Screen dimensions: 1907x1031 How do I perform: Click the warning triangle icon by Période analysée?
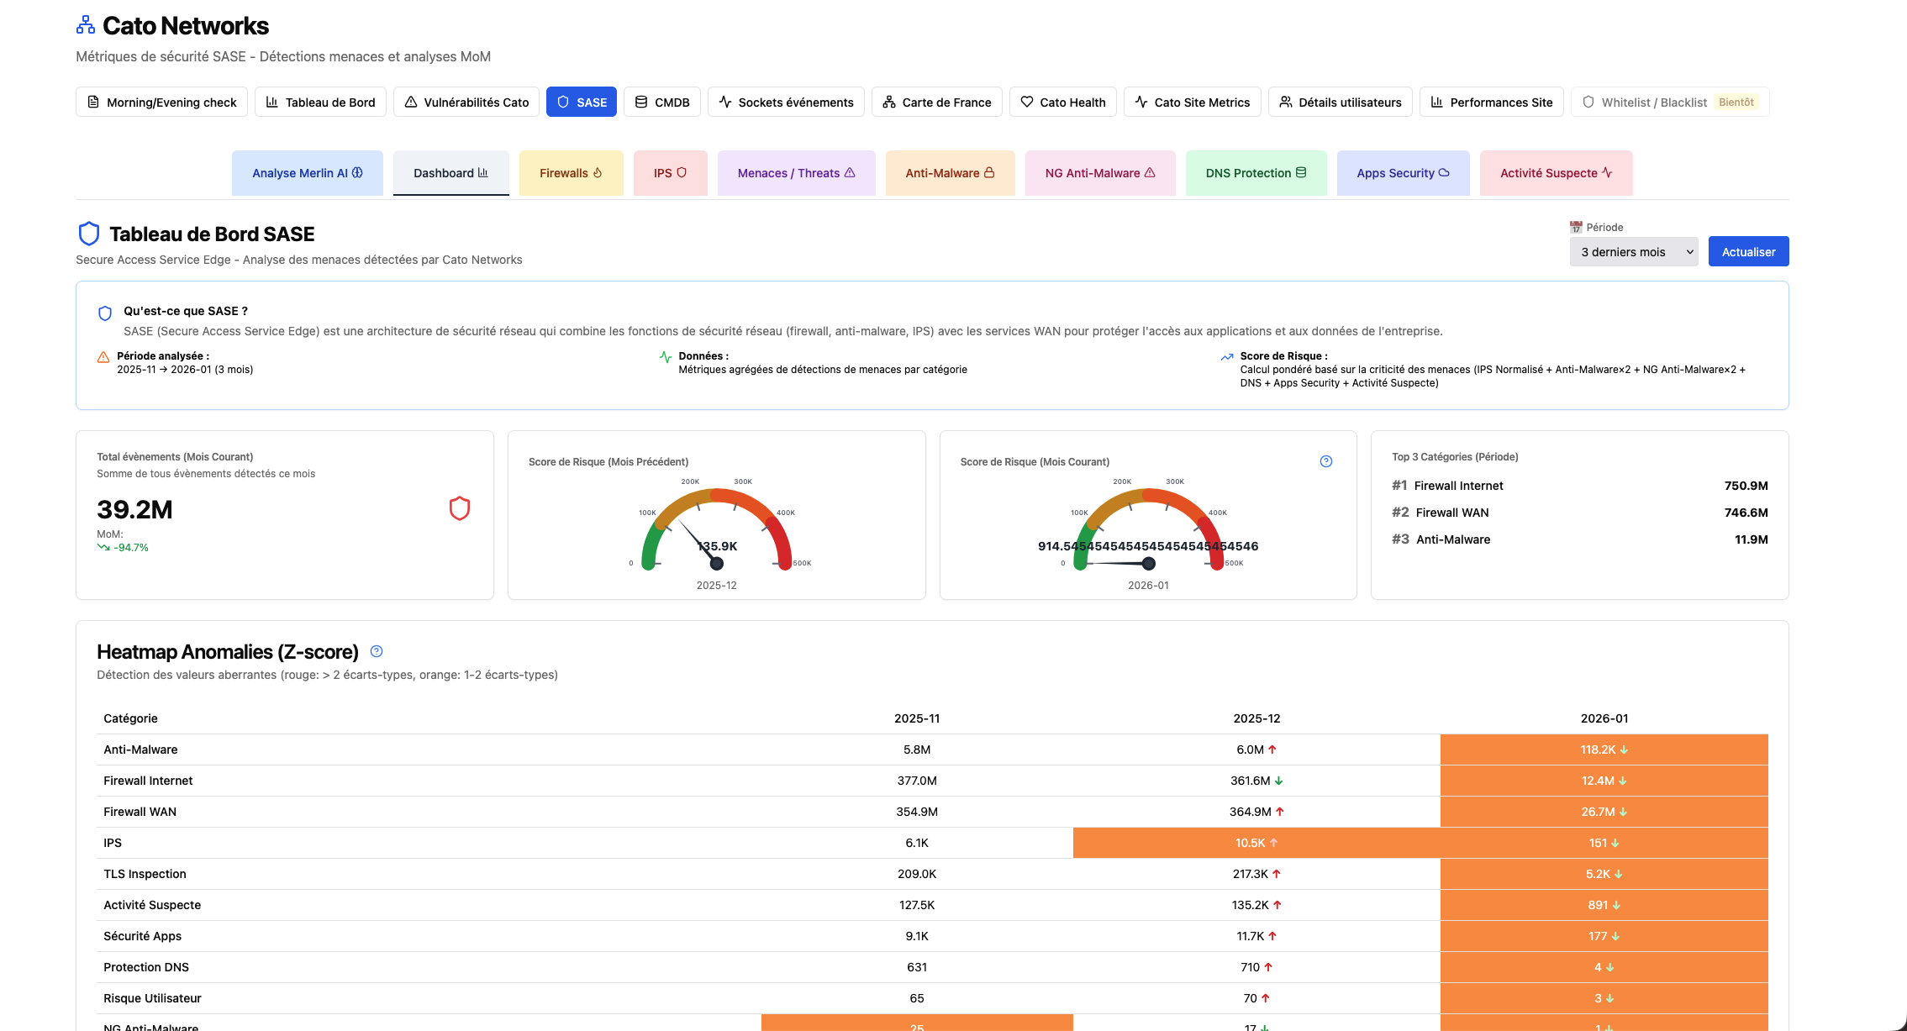103,357
